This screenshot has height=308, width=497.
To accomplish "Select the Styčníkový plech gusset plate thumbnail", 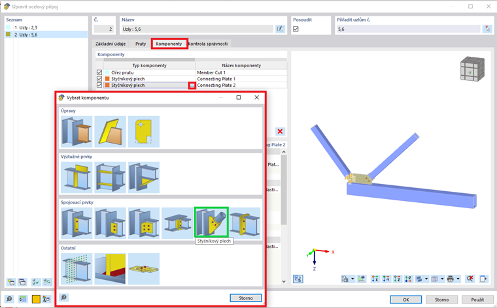I will click(211, 223).
